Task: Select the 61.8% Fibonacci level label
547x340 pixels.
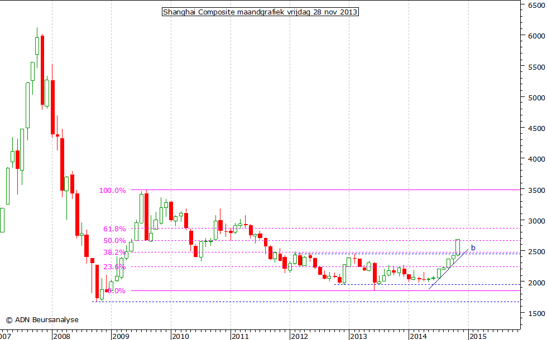Action: 114,229
